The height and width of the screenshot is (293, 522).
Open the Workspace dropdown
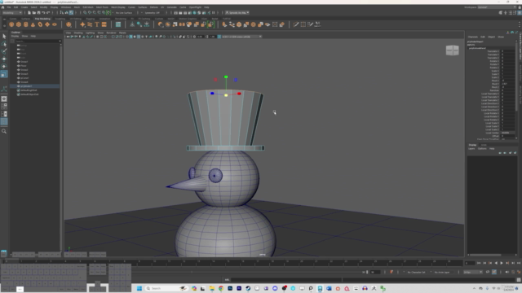coord(497,7)
